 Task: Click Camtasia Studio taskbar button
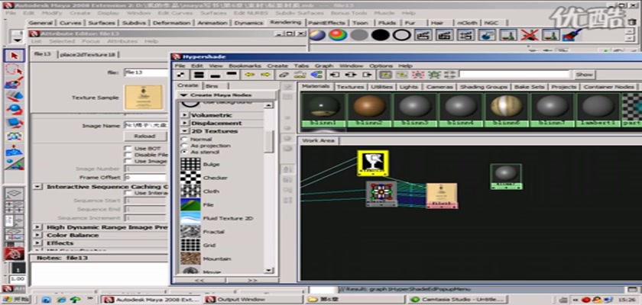457,300
